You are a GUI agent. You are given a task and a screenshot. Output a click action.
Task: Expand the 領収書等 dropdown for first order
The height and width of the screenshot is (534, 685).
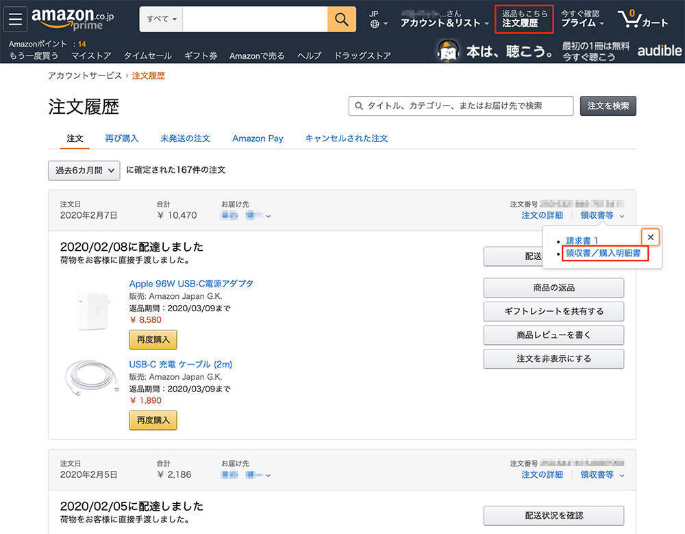[601, 215]
